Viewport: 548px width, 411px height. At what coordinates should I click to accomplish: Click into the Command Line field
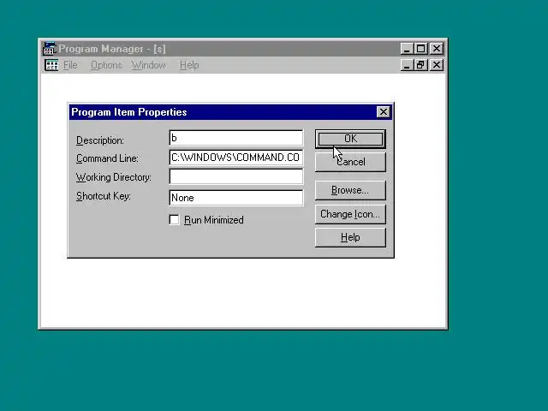click(236, 158)
